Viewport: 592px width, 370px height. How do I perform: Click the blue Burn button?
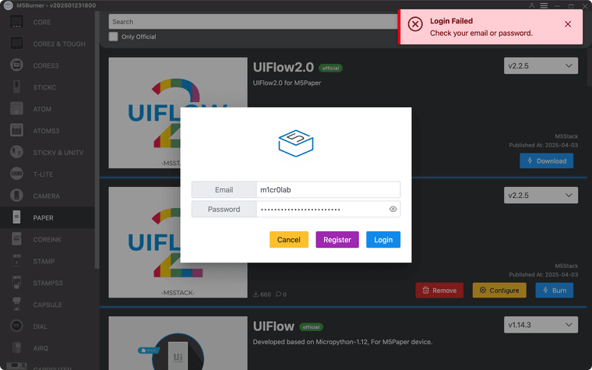coord(555,291)
